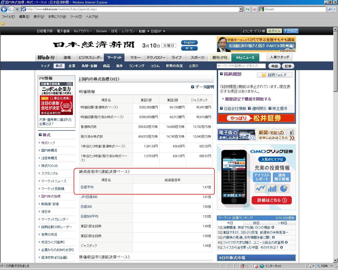Image resolution: width=338 pixels, height=270 pixels.
Task: Open the 為替・金融 submenu link
Action: 89,66
